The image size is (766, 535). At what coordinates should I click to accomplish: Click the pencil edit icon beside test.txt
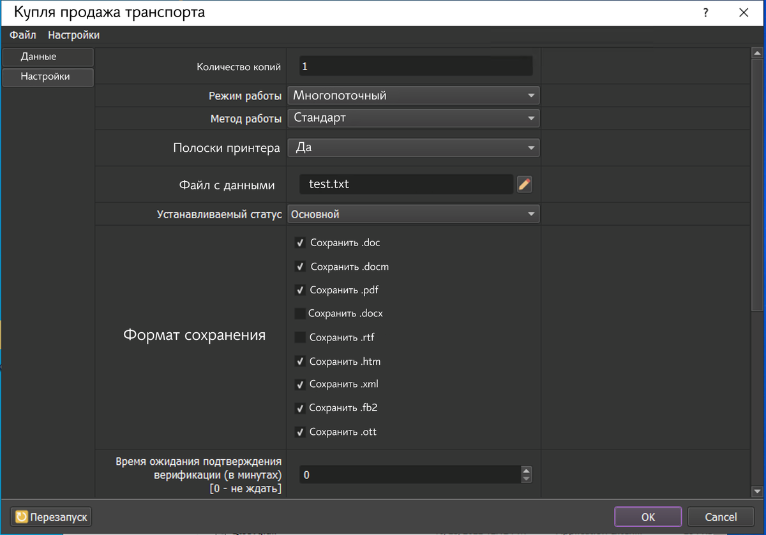524,184
